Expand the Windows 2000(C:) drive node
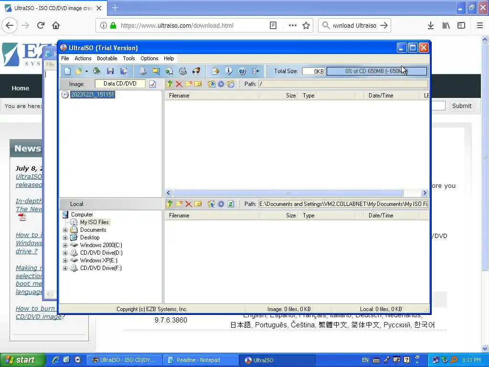 click(x=65, y=245)
